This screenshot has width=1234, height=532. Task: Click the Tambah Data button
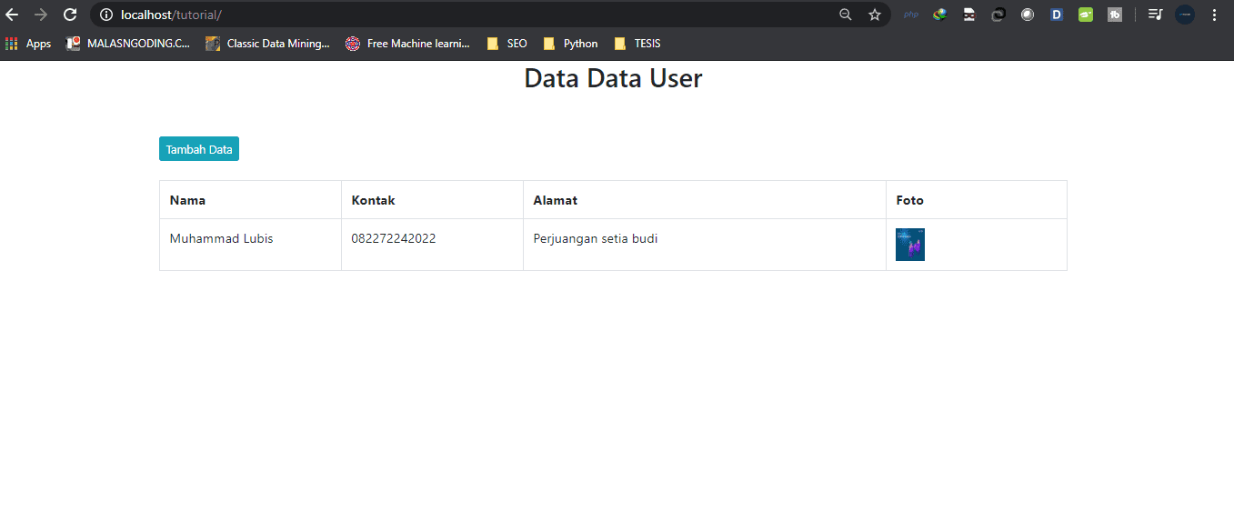coord(199,149)
